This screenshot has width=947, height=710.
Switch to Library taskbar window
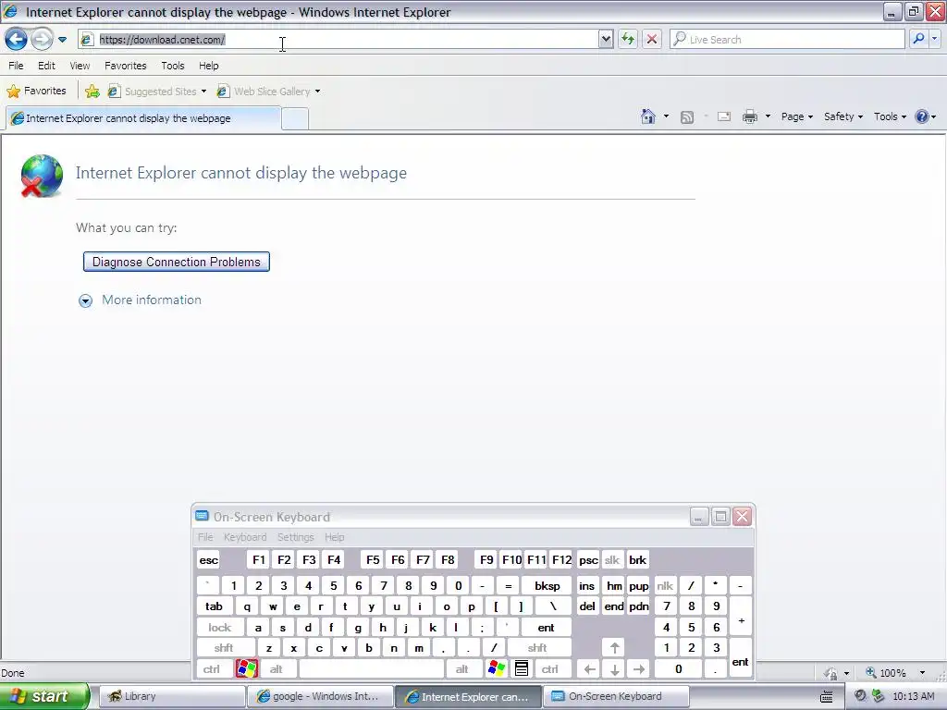171,696
